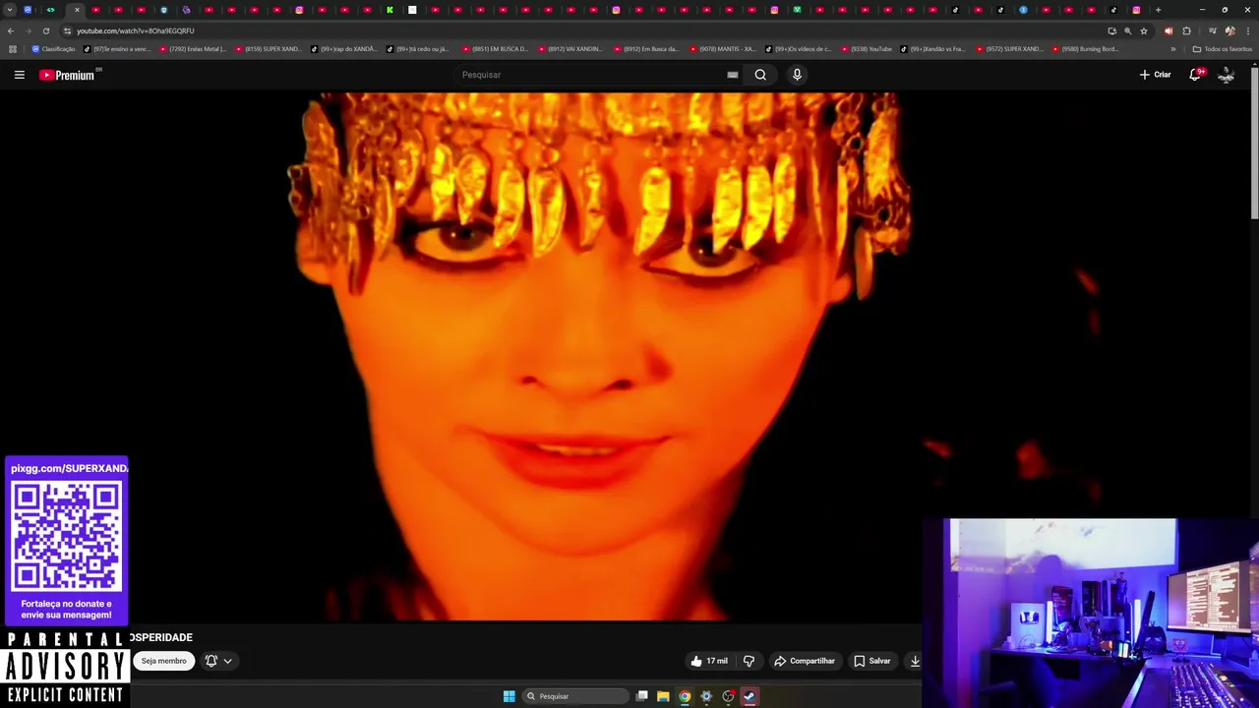Switch to the green K icon tab
Viewport: 1259px width, 708px height.
point(390,10)
